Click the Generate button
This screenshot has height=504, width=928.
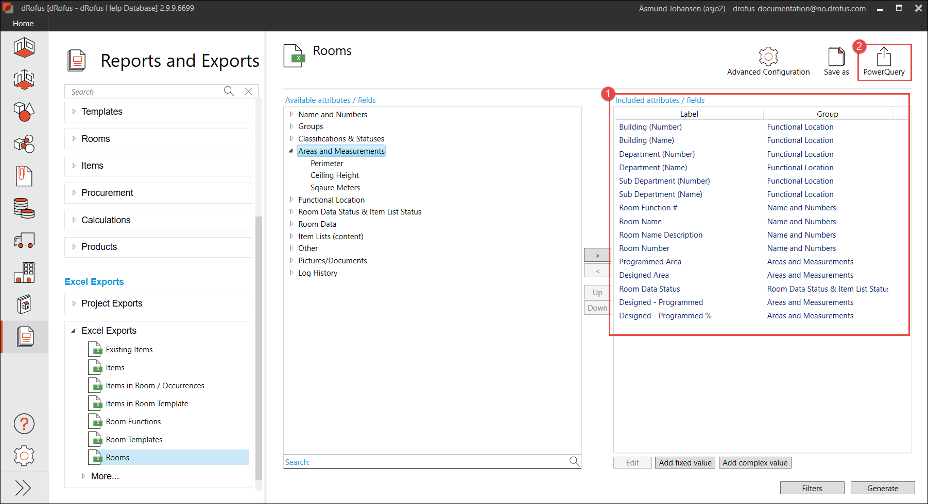[883, 488]
